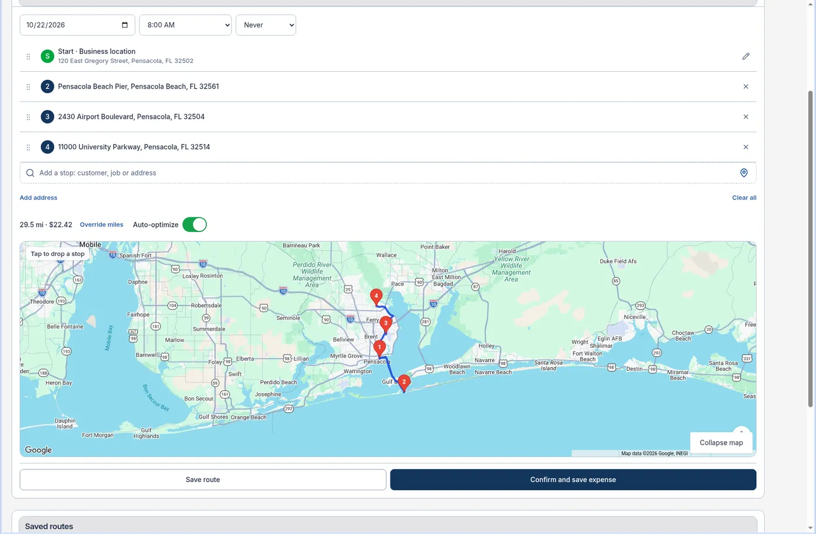
Task: Click Confirm and save expense button
Action: [573, 480]
